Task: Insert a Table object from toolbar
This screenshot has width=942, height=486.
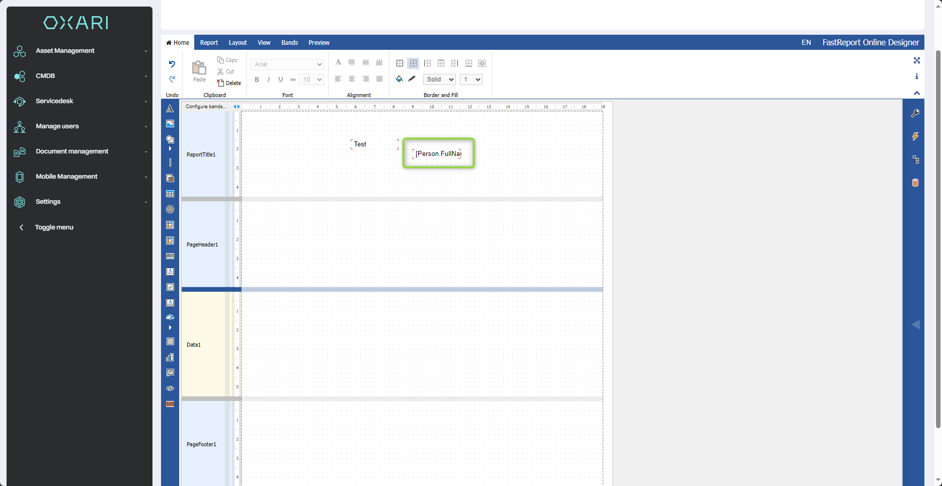Action: 170,194
